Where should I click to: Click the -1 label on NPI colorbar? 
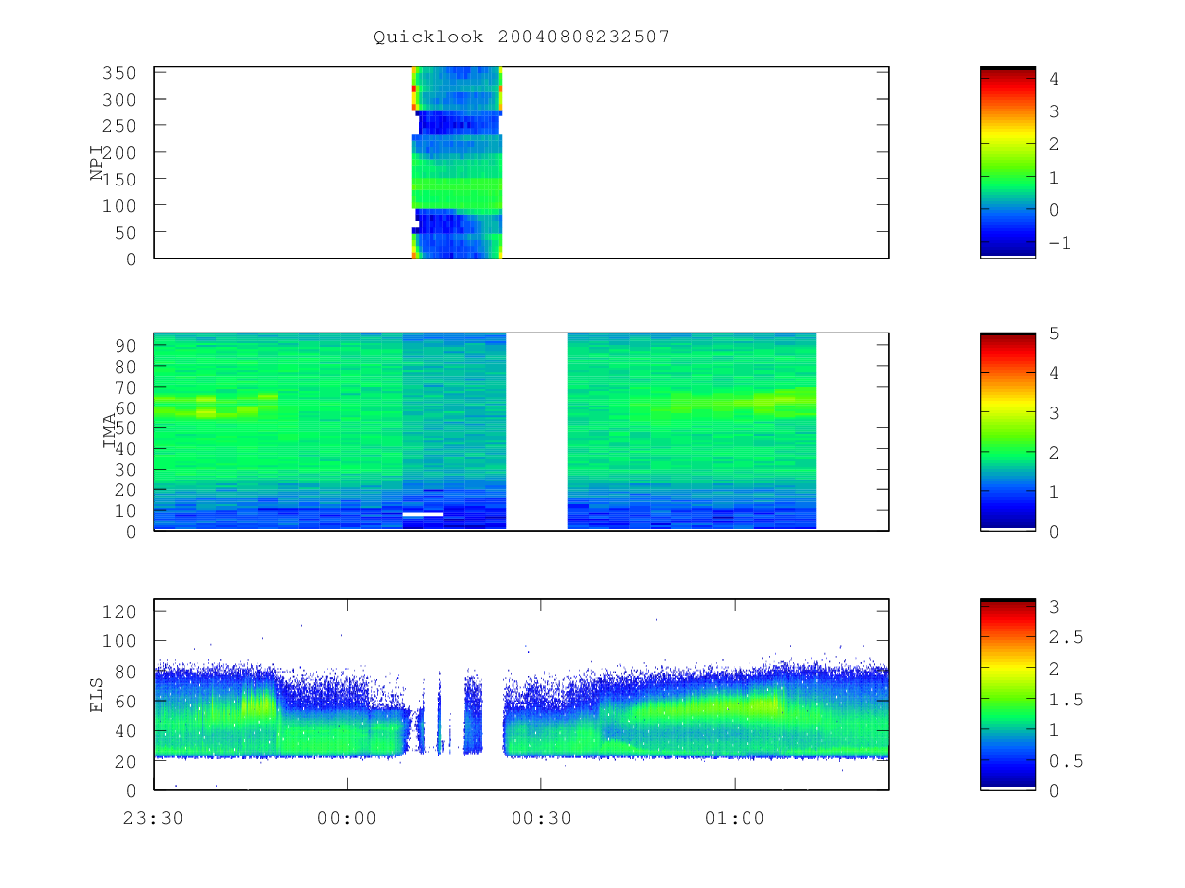1061,243
